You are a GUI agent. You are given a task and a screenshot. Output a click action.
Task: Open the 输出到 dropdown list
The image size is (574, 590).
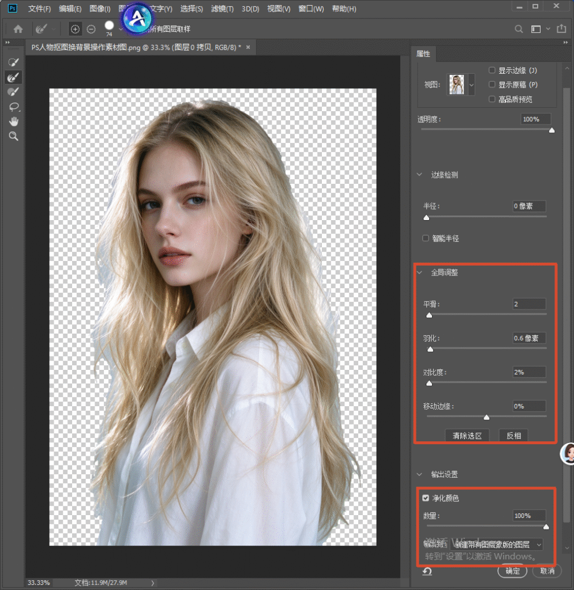(497, 544)
